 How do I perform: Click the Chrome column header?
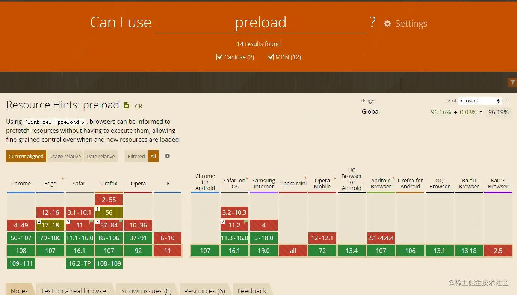[21, 184]
